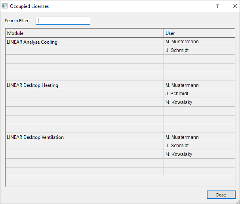Click the Close button

pyautogui.click(x=221, y=195)
